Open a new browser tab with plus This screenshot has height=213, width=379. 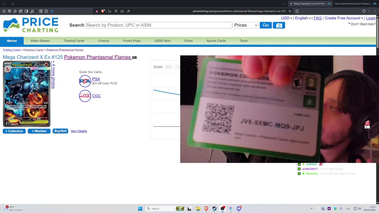click(284, 4)
